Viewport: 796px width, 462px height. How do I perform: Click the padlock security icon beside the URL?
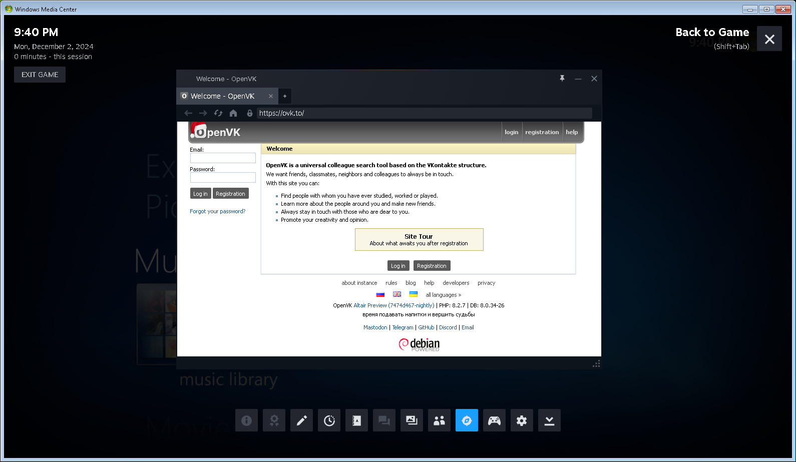tap(250, 113)
